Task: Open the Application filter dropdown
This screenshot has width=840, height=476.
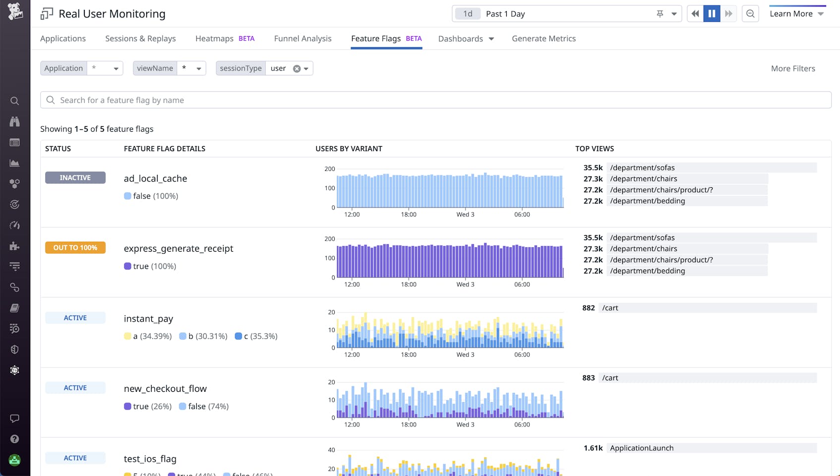Action: pyautogui.click(x=116, y=68)
